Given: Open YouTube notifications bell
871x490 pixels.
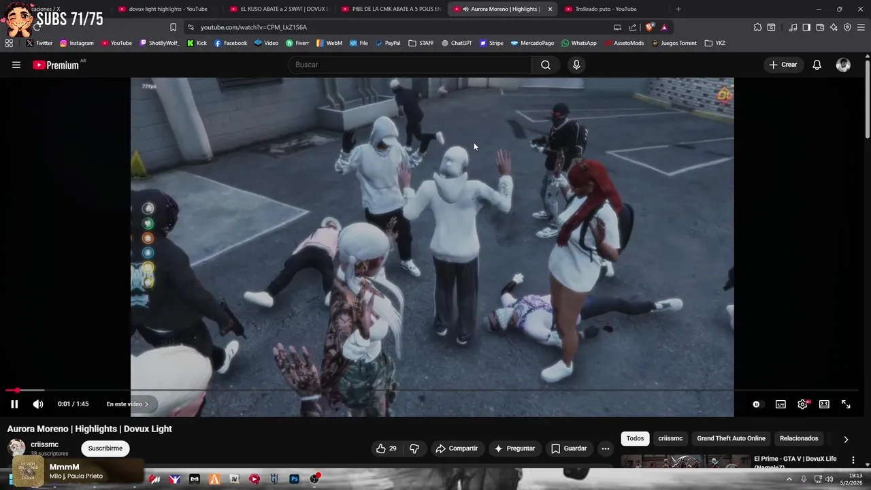Looking at the screenshot, I should [817, 65].
